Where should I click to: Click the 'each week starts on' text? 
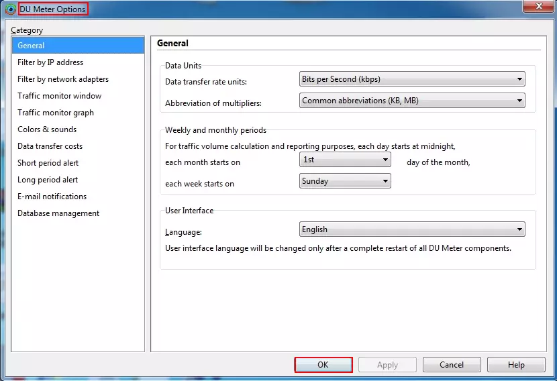[199, 184]
